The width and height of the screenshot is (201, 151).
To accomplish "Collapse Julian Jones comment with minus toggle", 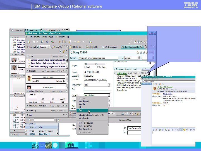I will [x=115, y=74].
